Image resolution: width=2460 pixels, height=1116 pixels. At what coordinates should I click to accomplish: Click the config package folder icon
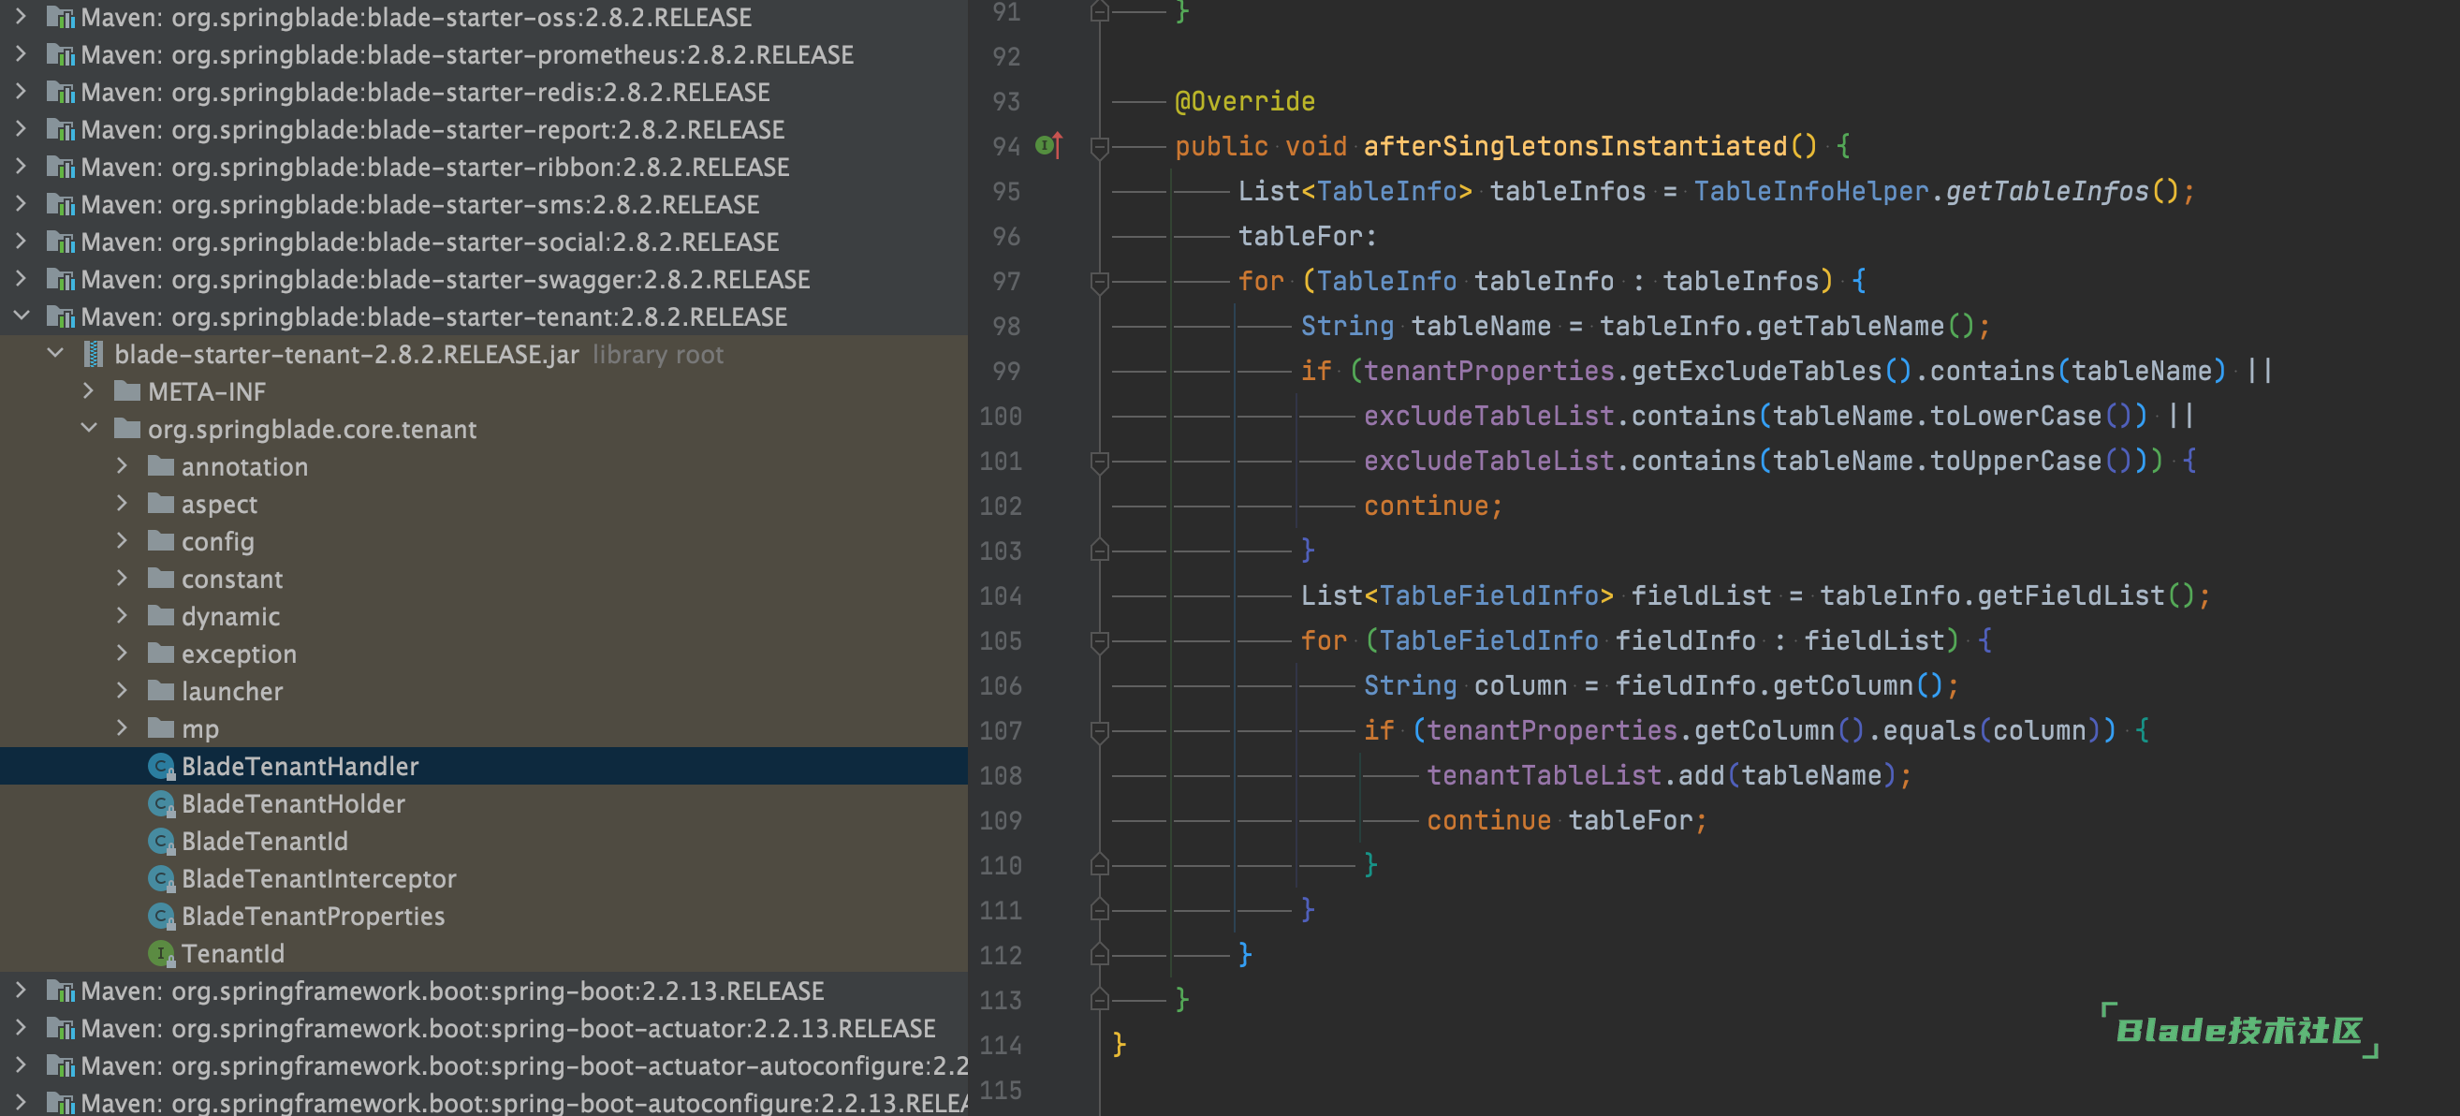(x=161, y=541)
